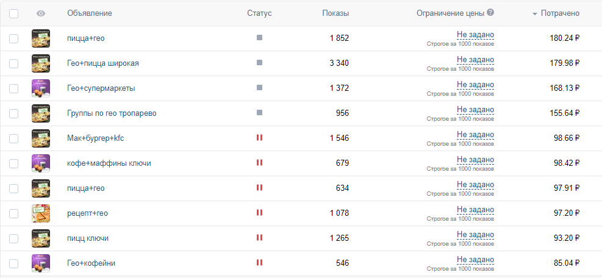Click the Статус column header

tap(259, 13)
